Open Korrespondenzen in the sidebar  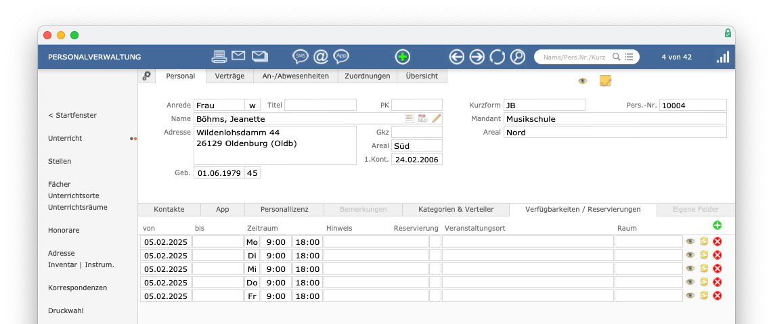click(77, 287)
